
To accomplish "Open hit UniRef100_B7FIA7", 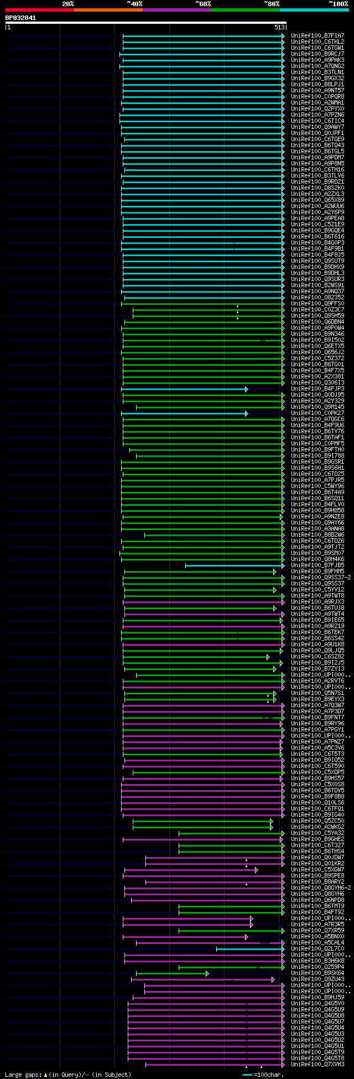I will pyautogui.click(x=317, y=35).
